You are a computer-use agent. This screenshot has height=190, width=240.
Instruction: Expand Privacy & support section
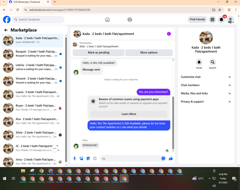206,102
